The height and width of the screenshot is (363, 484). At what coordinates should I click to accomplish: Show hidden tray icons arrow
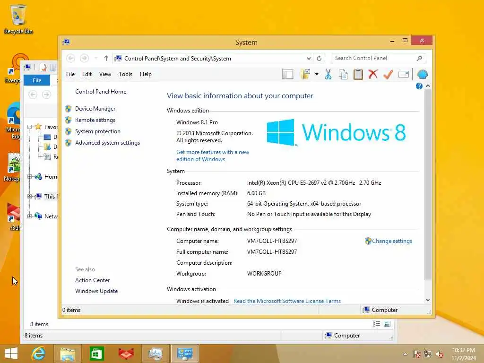click(x=405, y=354)
